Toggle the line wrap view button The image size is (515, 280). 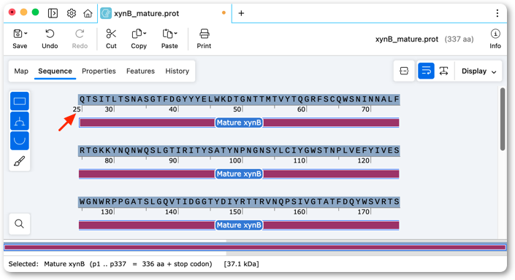pos(426,71)
